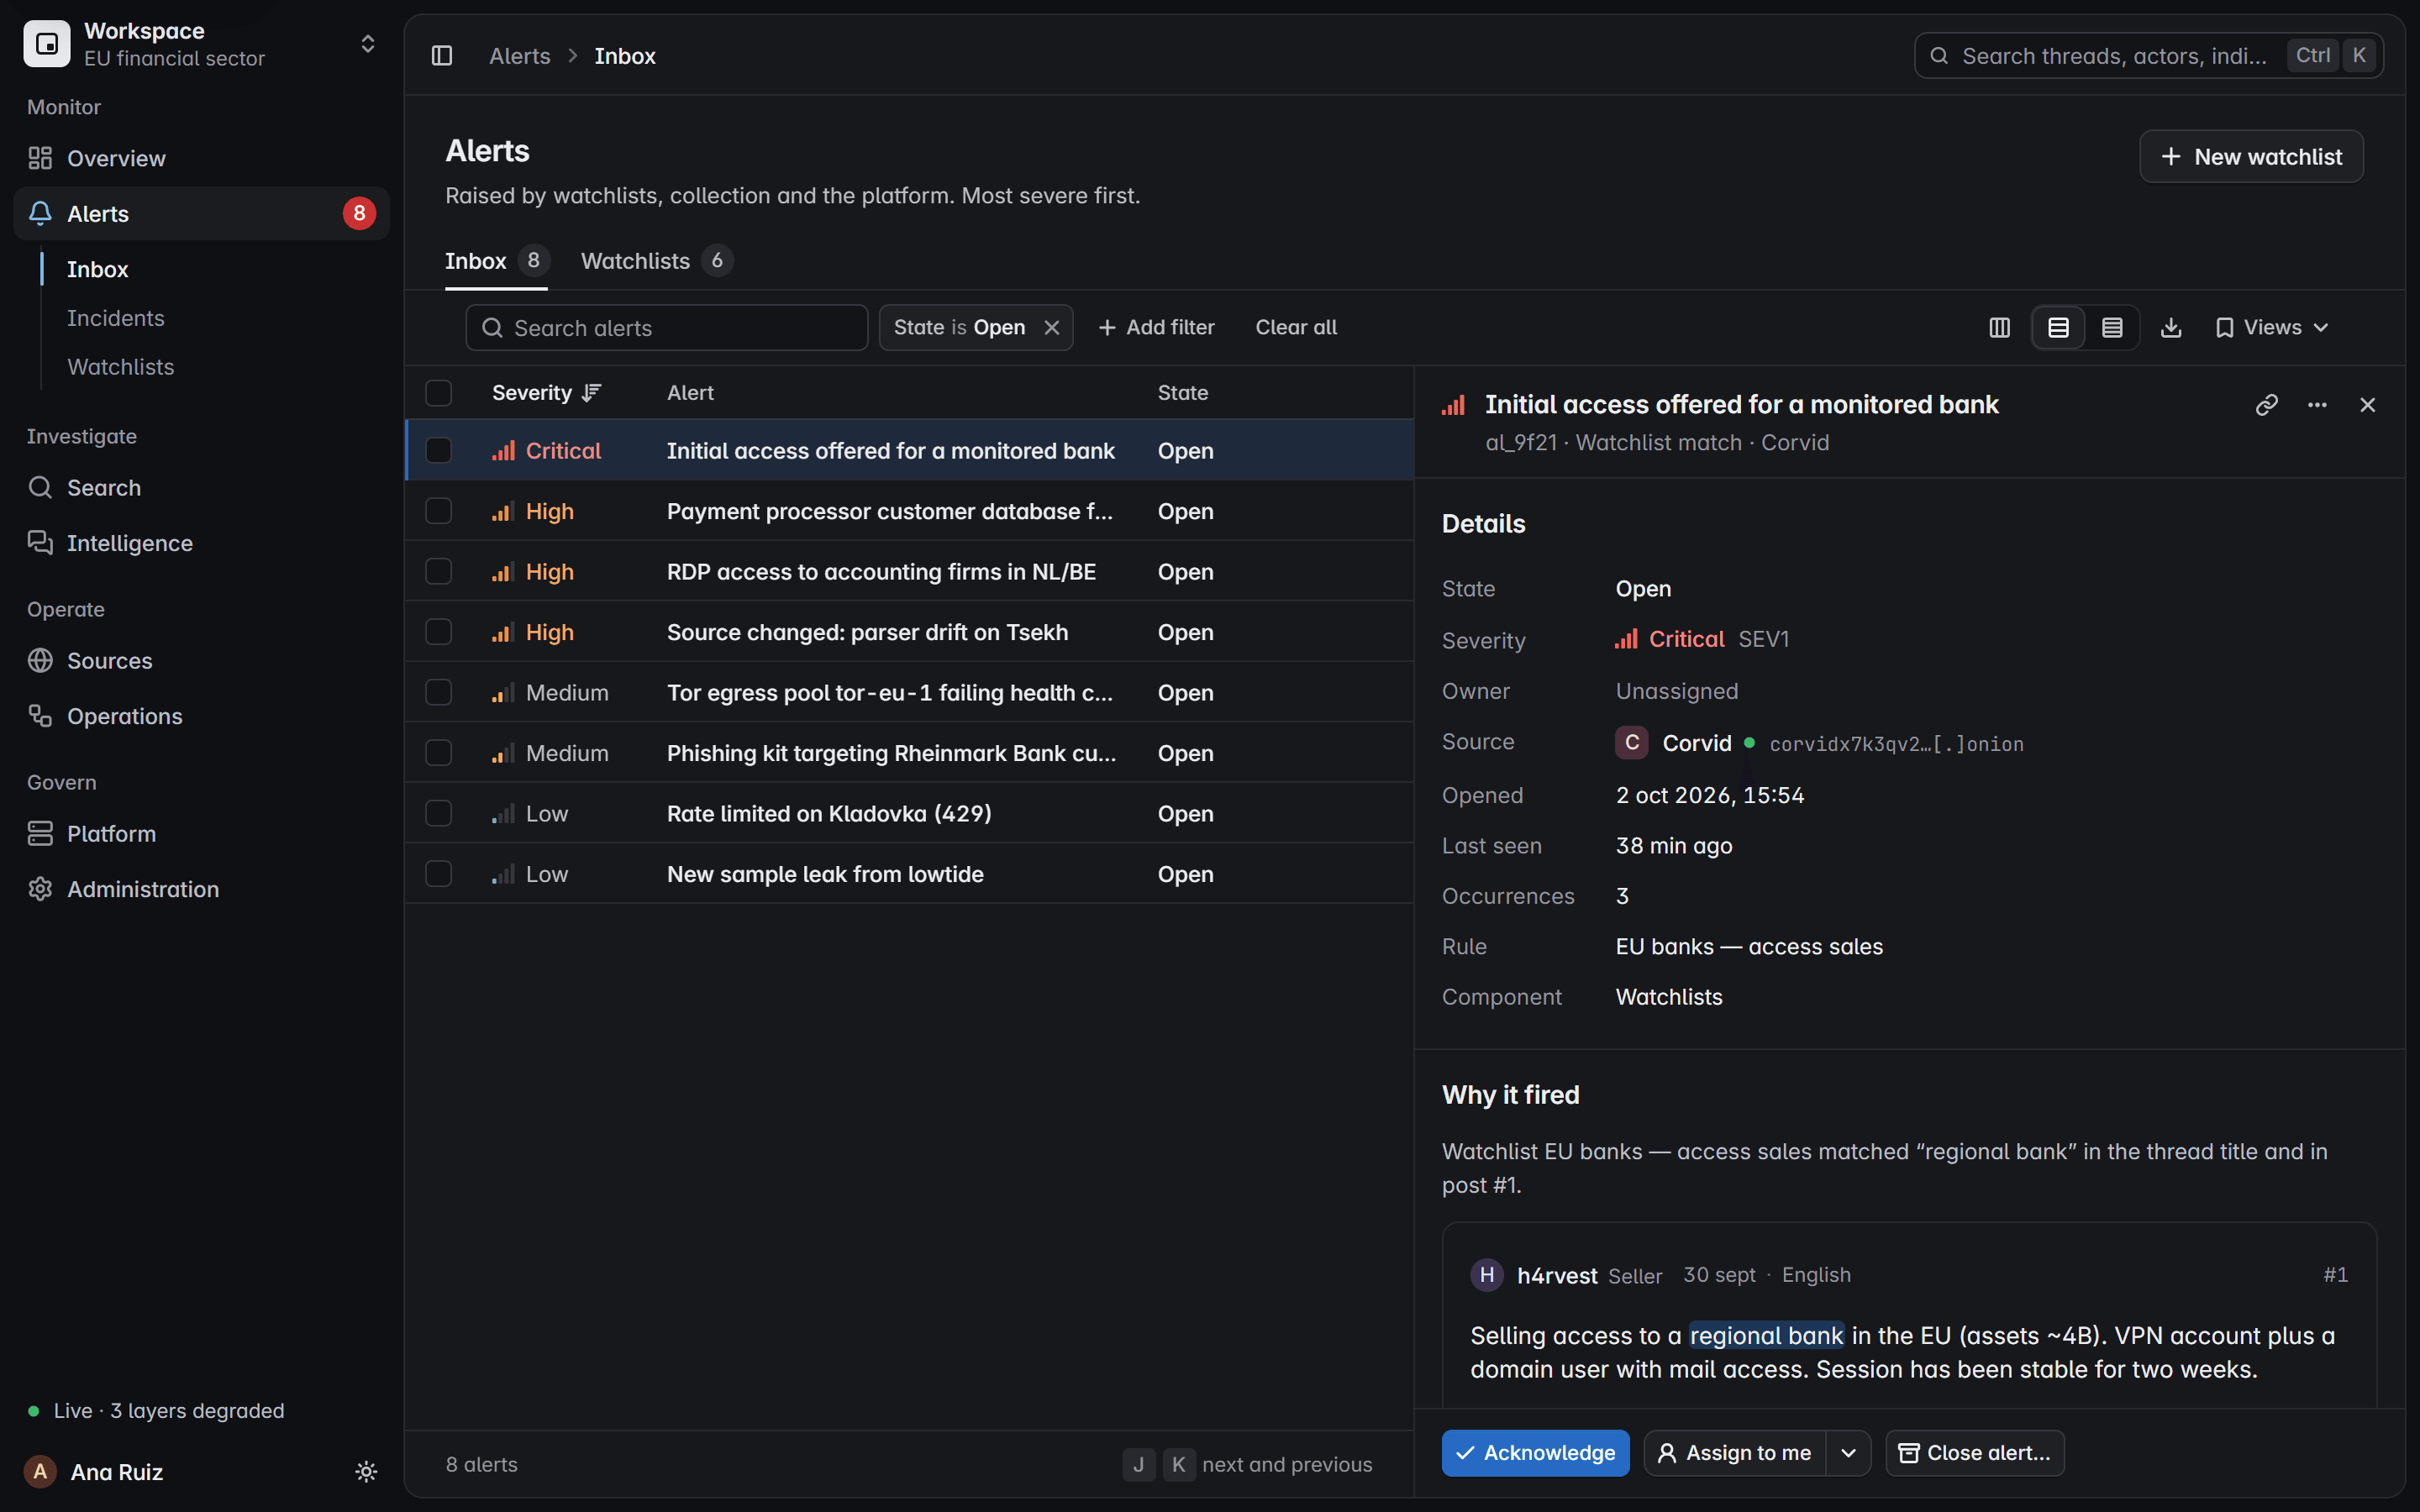
Task: Check the New sample leak from lowtide row
Action: (438, 873)
